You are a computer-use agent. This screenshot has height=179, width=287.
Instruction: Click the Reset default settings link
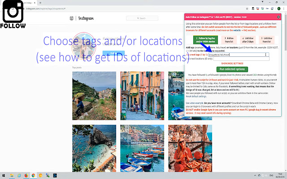pyautogui.click(x=196, y=97)
